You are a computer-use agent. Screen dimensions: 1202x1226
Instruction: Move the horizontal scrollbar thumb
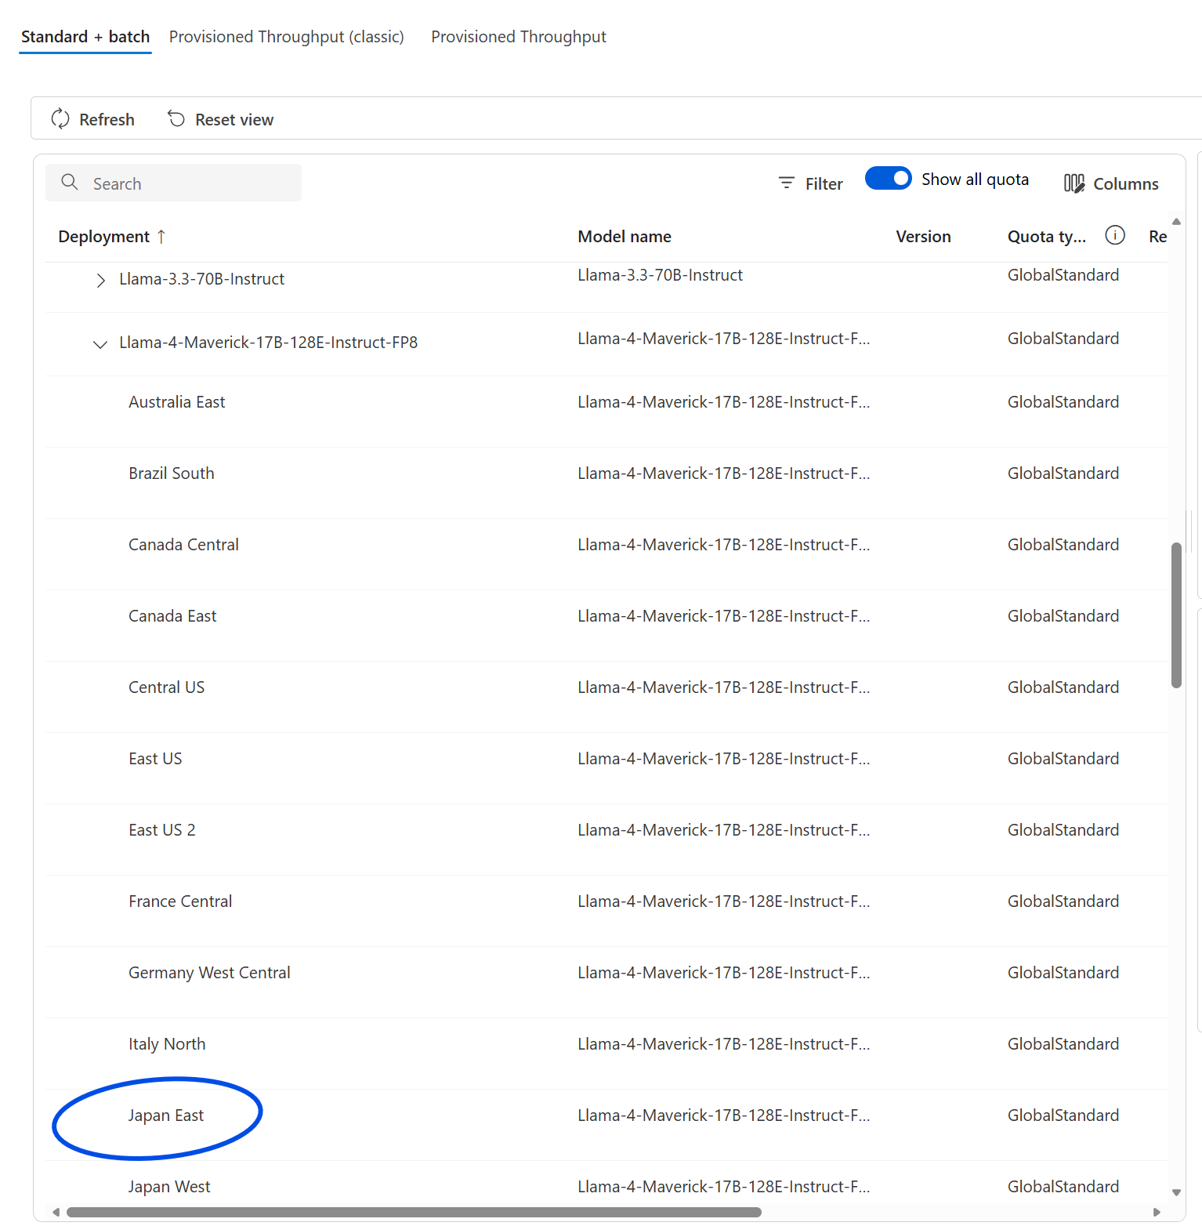click(x=414, y=1212)
